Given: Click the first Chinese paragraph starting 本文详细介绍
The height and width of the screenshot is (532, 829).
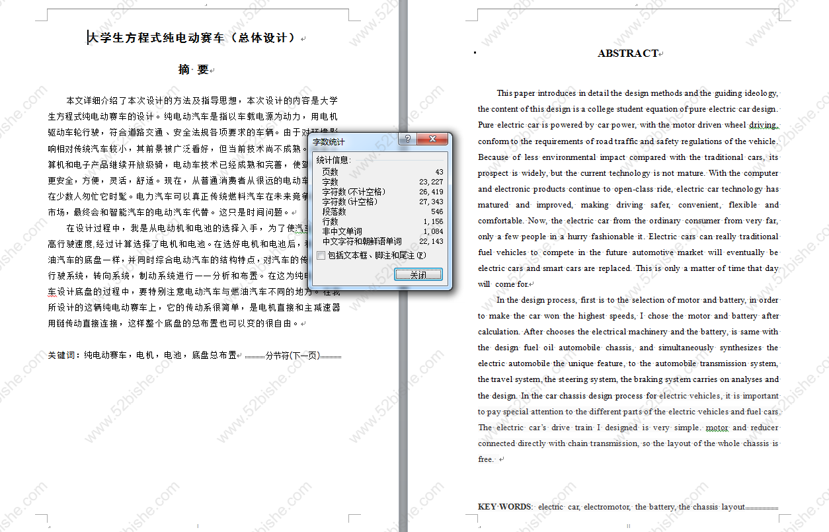Looking at the screenshot, I should pyautogui.click(x=192, y=156).
